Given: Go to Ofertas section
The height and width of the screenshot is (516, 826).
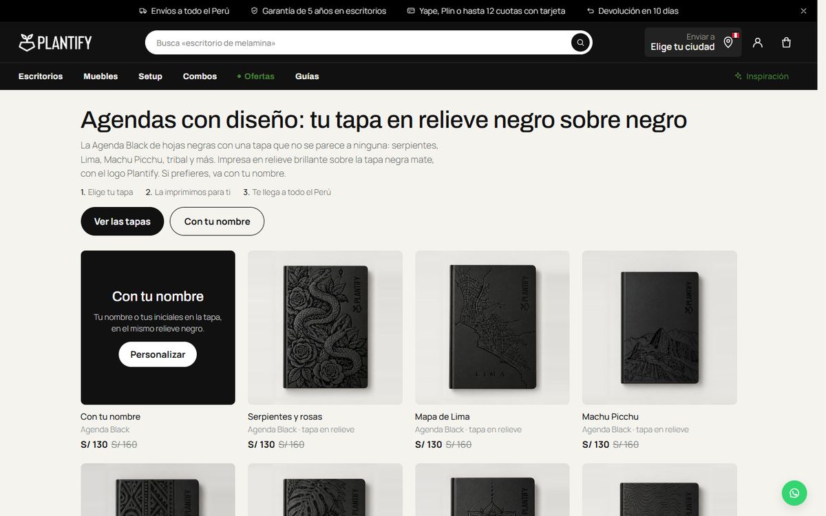Looking at the screenshot, I should tap(255, 76).
